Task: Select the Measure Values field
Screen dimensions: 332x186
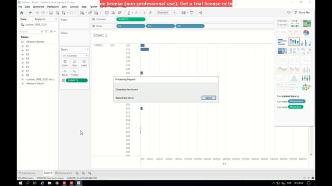Action: (x=35, y=84)
